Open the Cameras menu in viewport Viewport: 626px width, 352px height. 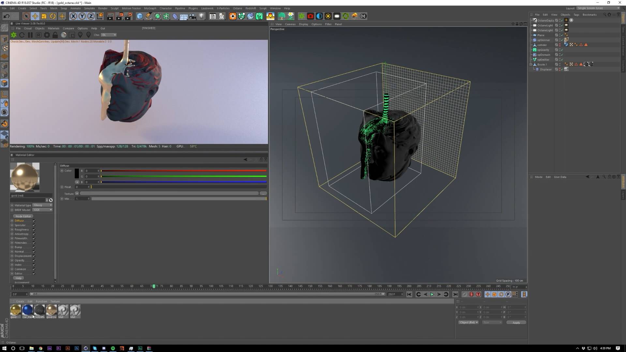click(290, 24)
